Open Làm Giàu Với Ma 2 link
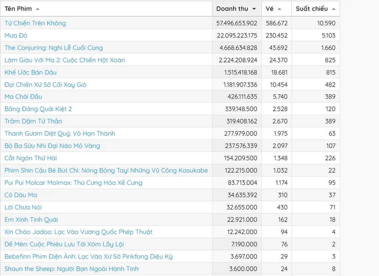 click(x=64, y=60)
